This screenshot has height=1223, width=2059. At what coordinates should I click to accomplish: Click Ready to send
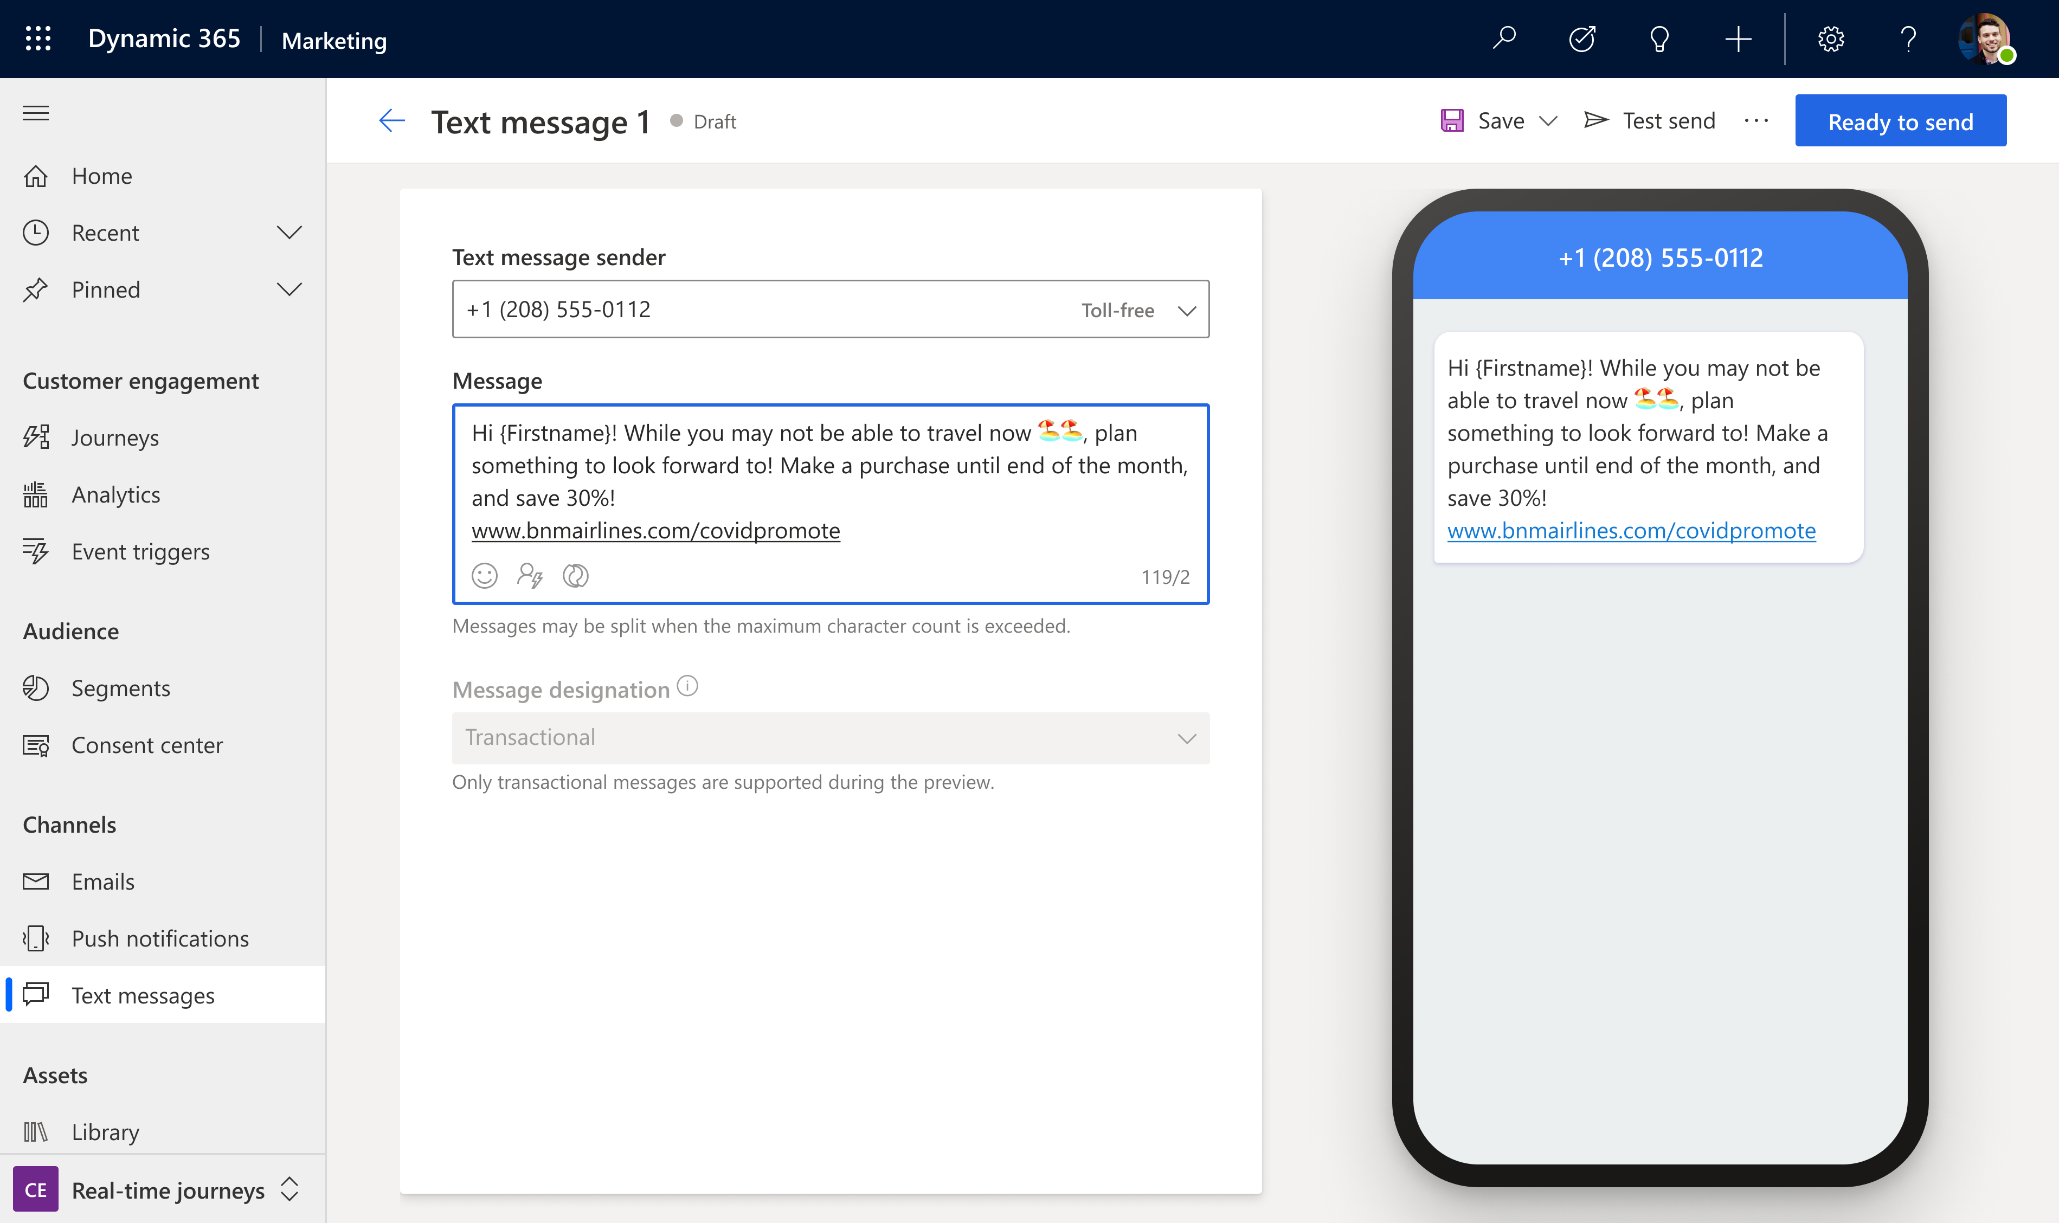pos(1900,120)
